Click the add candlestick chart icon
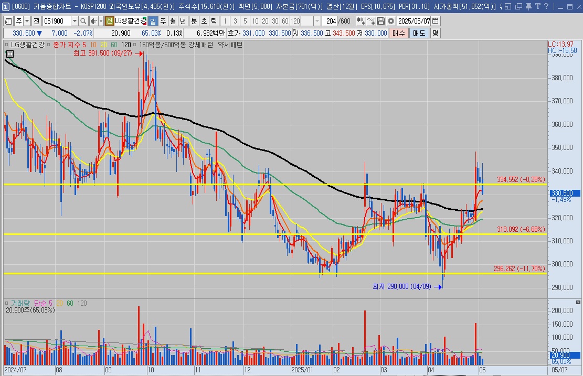 click(x=361, y=21)
